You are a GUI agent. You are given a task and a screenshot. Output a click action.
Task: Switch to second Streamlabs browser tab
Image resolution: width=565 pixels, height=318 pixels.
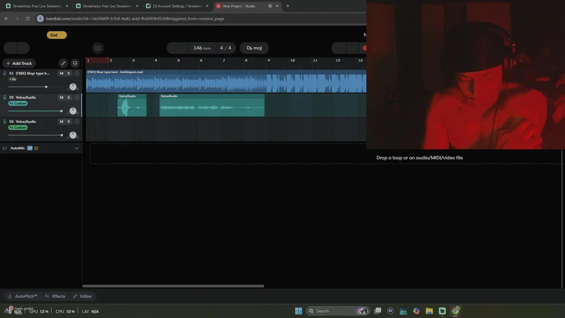coord(106,6)
